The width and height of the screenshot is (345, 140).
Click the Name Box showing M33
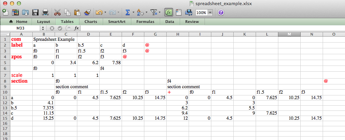click(22, 28)
